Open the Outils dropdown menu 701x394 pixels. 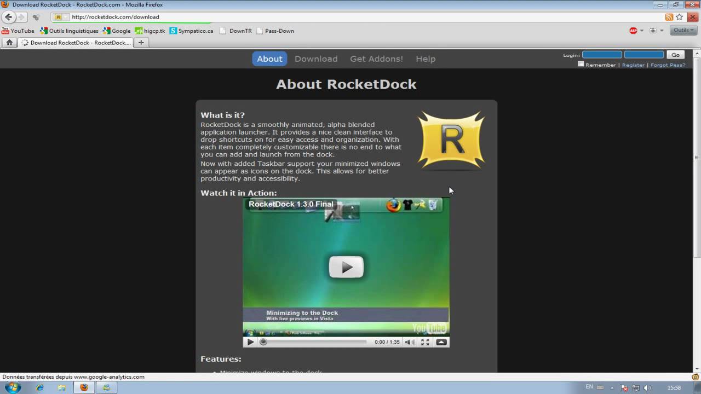(684, 31)
